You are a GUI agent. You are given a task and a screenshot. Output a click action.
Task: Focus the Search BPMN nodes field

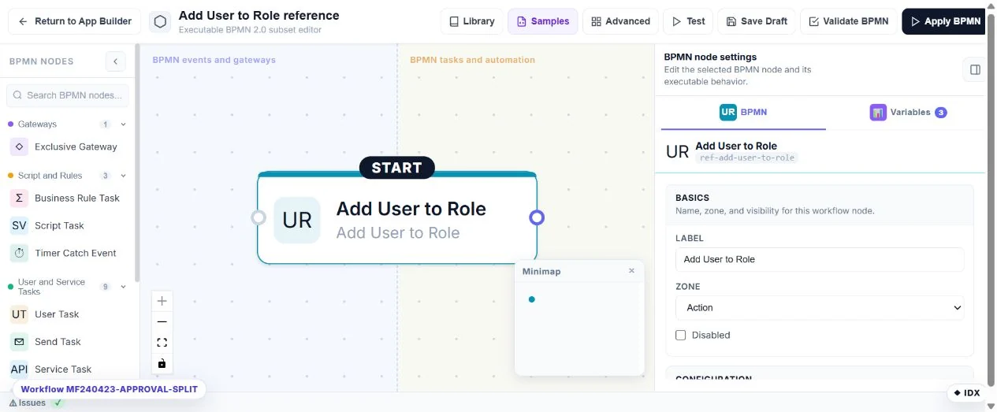coord(68,95)
